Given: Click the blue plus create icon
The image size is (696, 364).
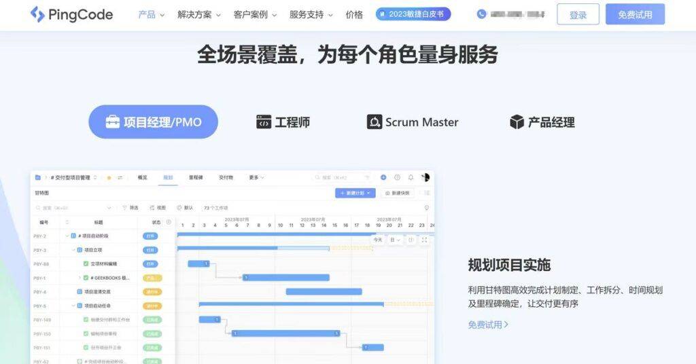Looking at the screenshot, I should click(x=383, y=177).
